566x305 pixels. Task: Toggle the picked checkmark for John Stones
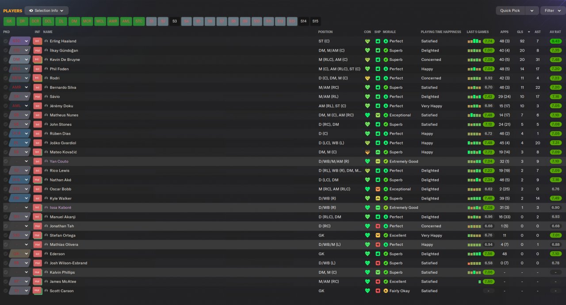click(x=6, y=124)
